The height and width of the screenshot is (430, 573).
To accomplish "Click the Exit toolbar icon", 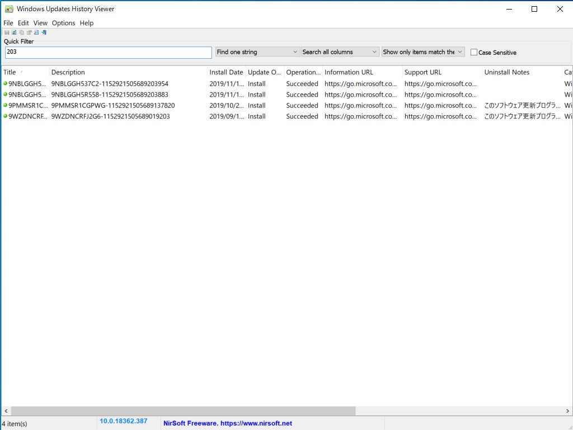I will 44,32.
